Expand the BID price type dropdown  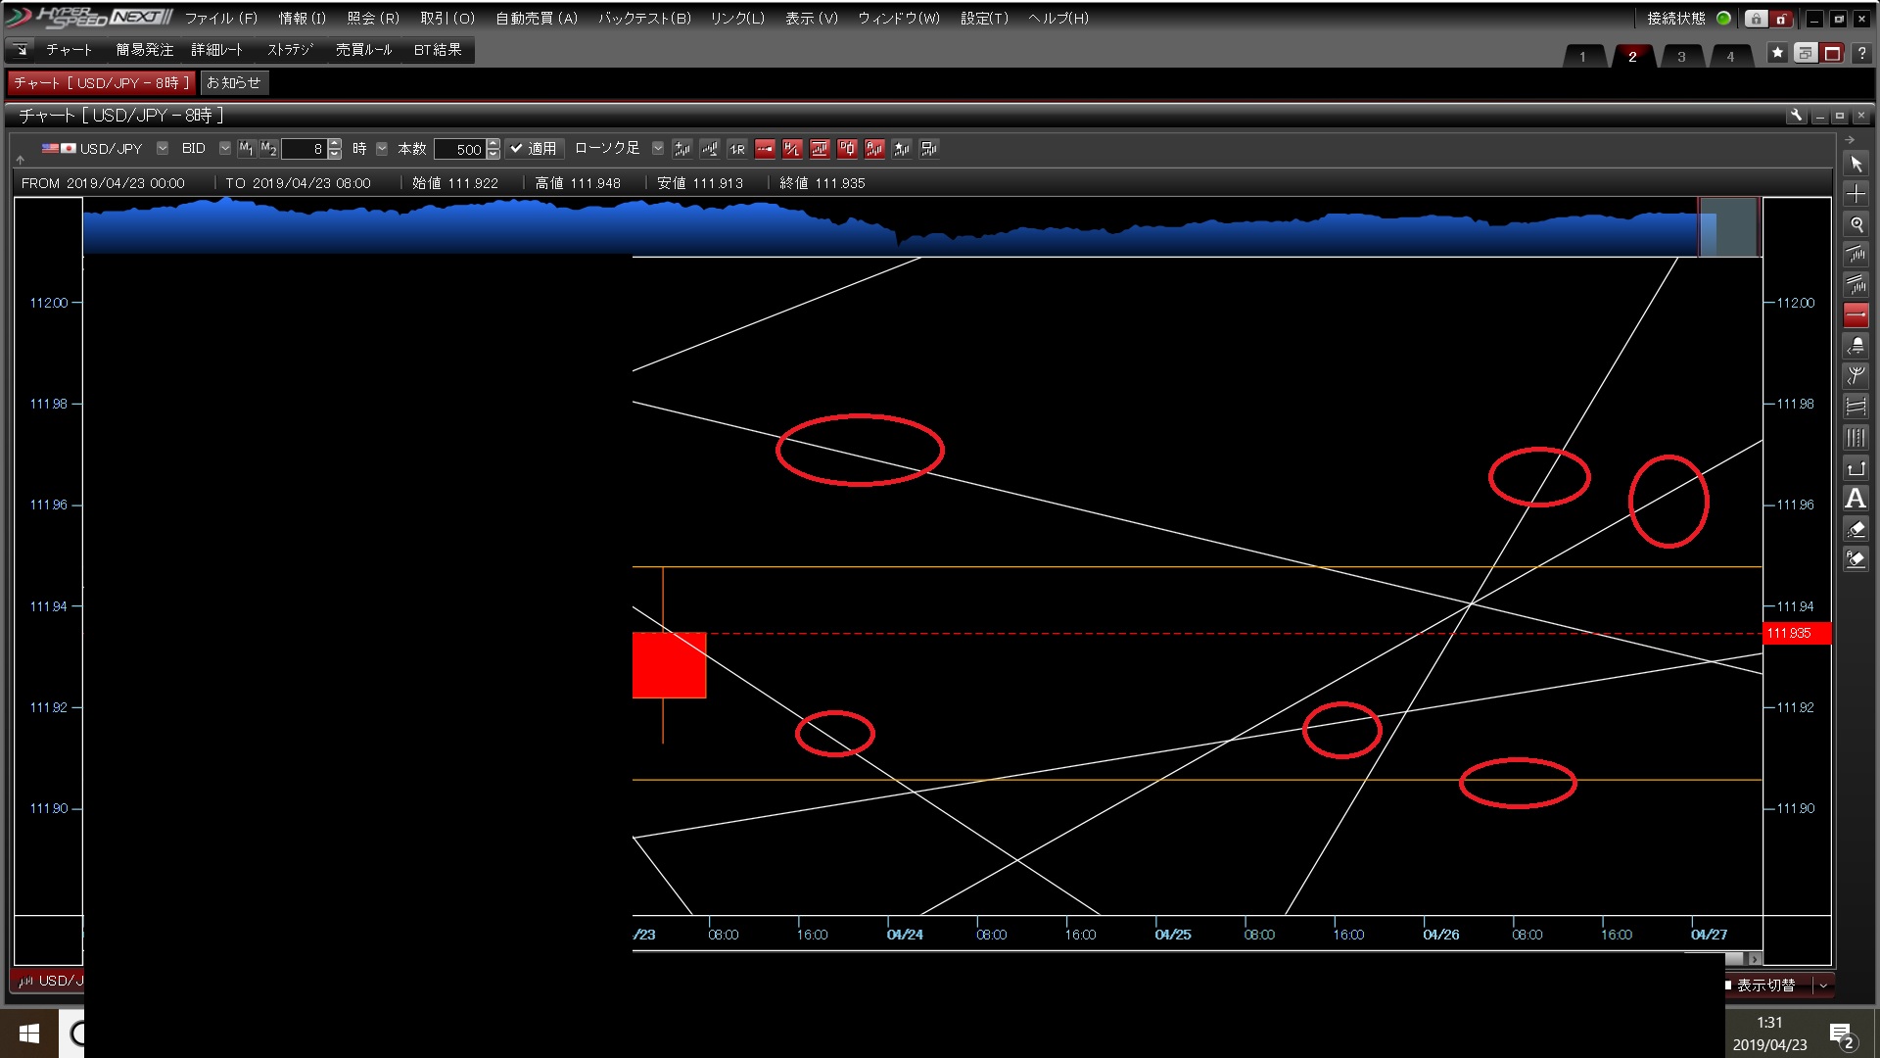[x=225, y=149]
